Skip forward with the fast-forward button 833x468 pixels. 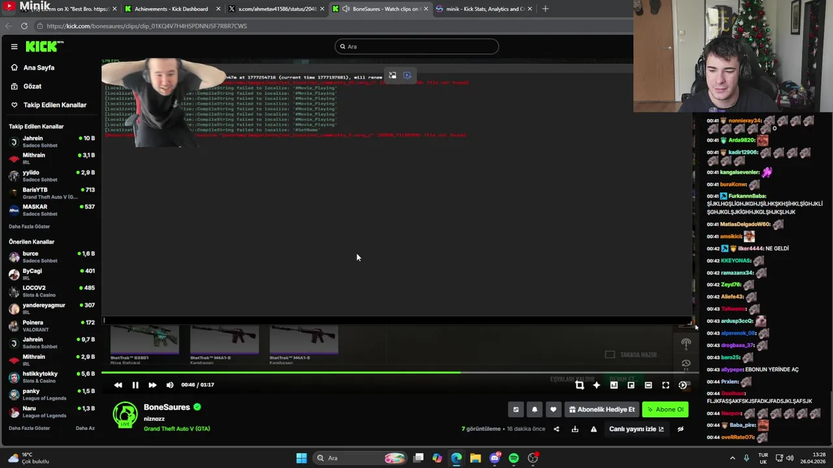click(x=152, y=385)
